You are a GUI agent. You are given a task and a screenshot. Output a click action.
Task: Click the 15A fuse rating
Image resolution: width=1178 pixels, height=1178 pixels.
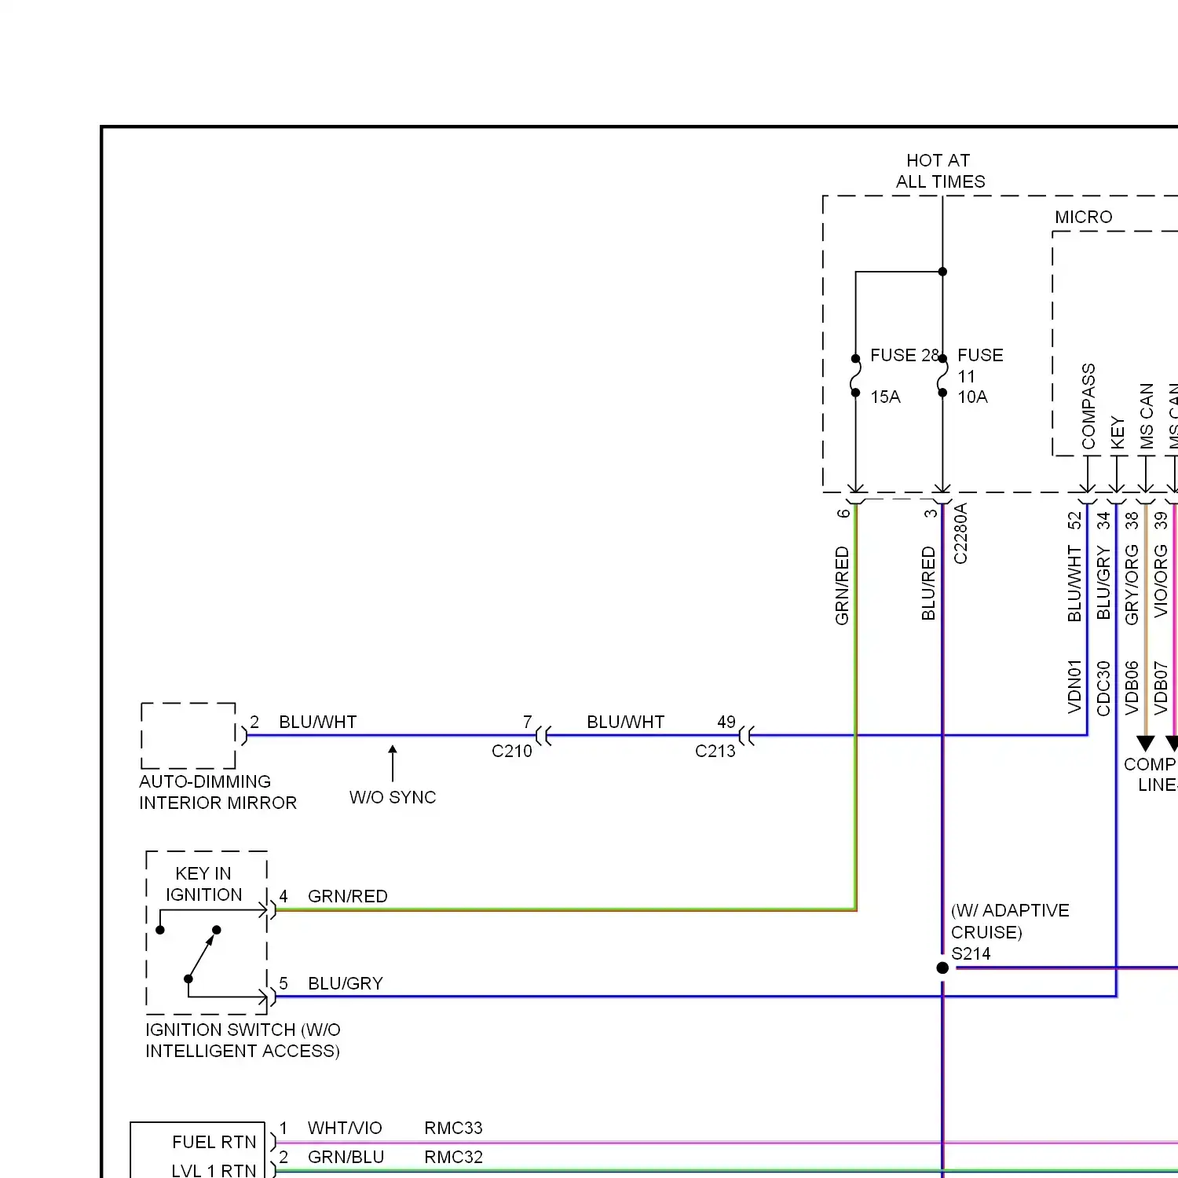click(885, 397)
